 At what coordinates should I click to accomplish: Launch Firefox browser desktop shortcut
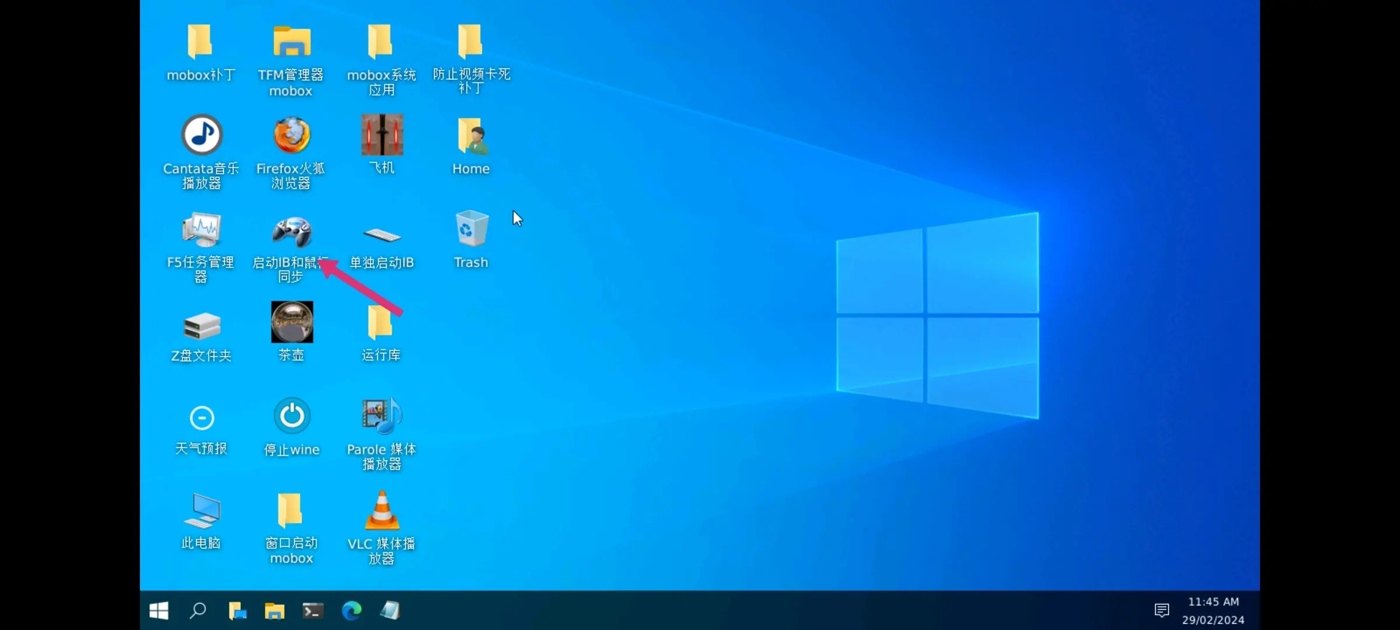tap(291, 135)
